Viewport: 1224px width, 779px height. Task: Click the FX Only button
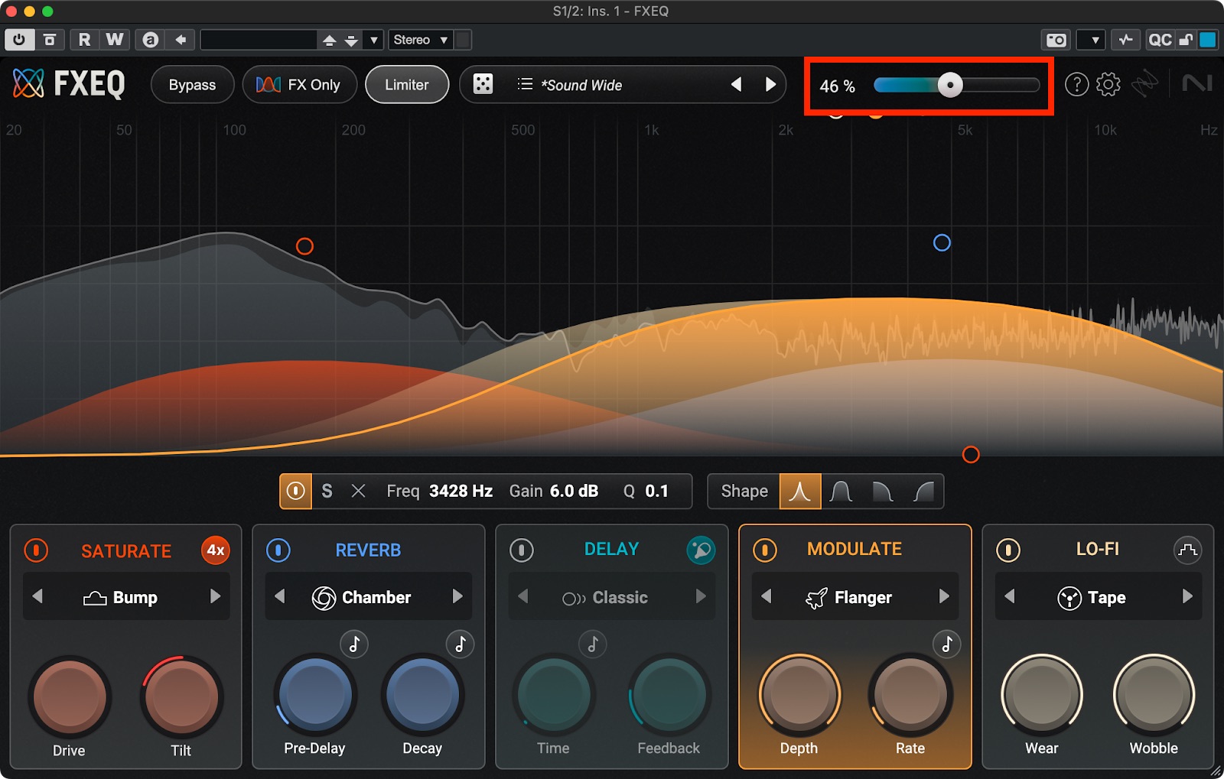pyautogui.click(x=299, y=84)
